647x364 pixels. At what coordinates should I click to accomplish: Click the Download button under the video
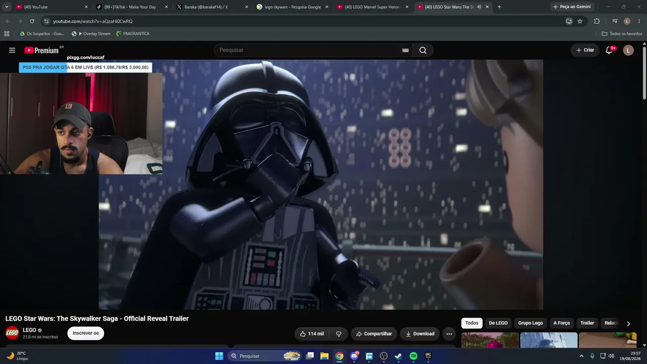point(420,334)
